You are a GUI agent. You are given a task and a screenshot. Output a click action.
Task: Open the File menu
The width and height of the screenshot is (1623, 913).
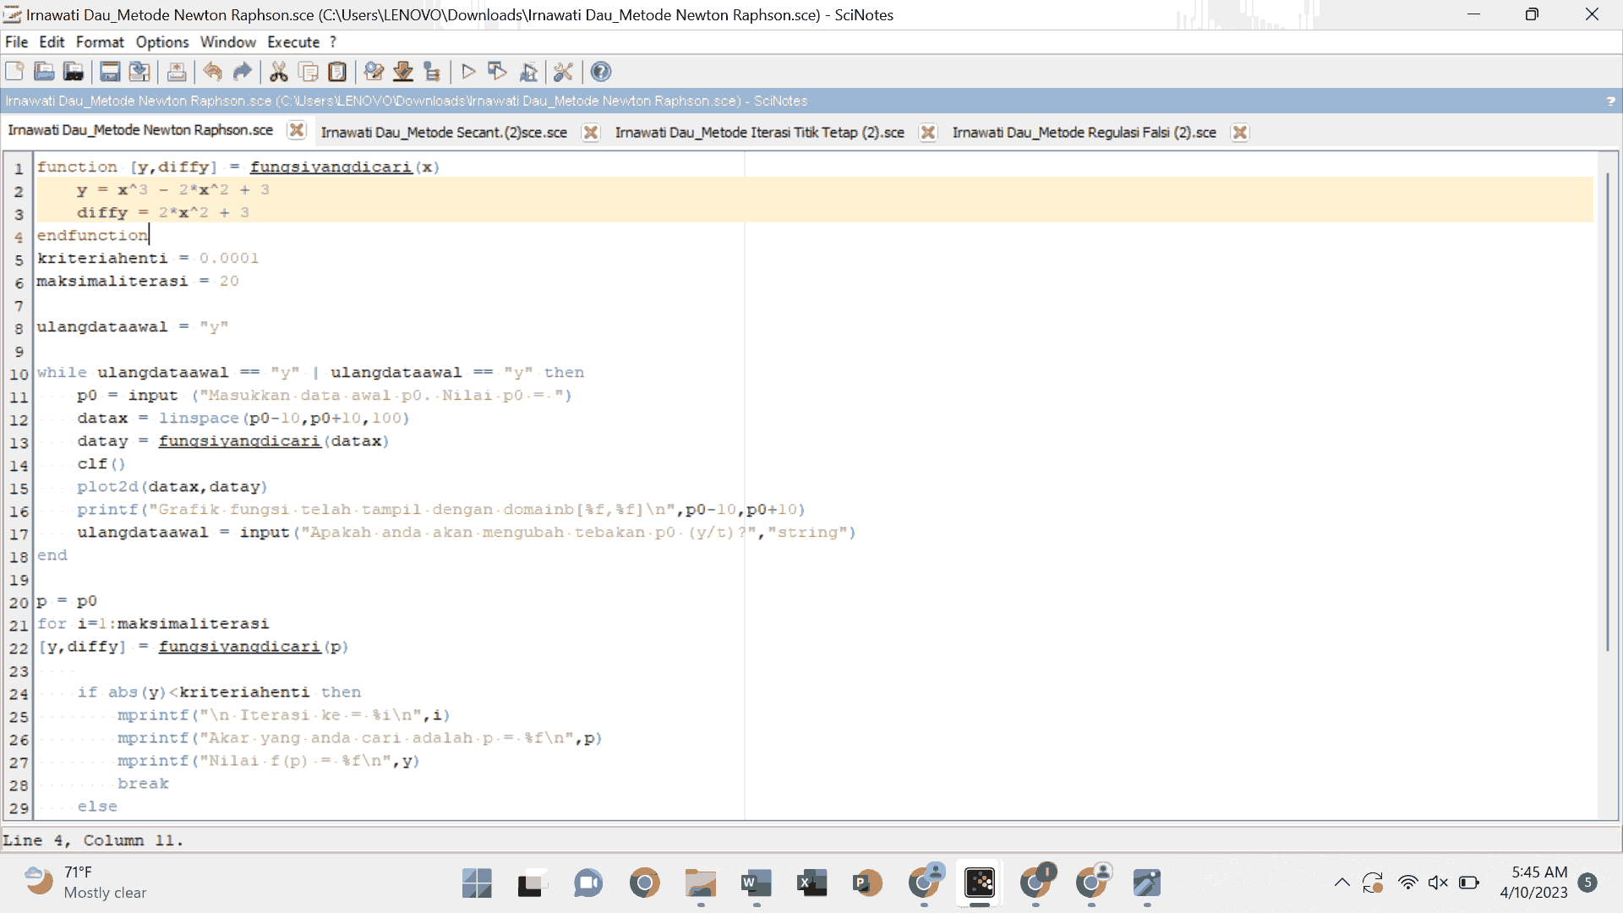point(16,42)
